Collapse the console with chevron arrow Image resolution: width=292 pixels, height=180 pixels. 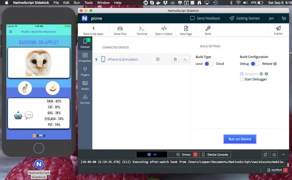(x=284, y=155)
